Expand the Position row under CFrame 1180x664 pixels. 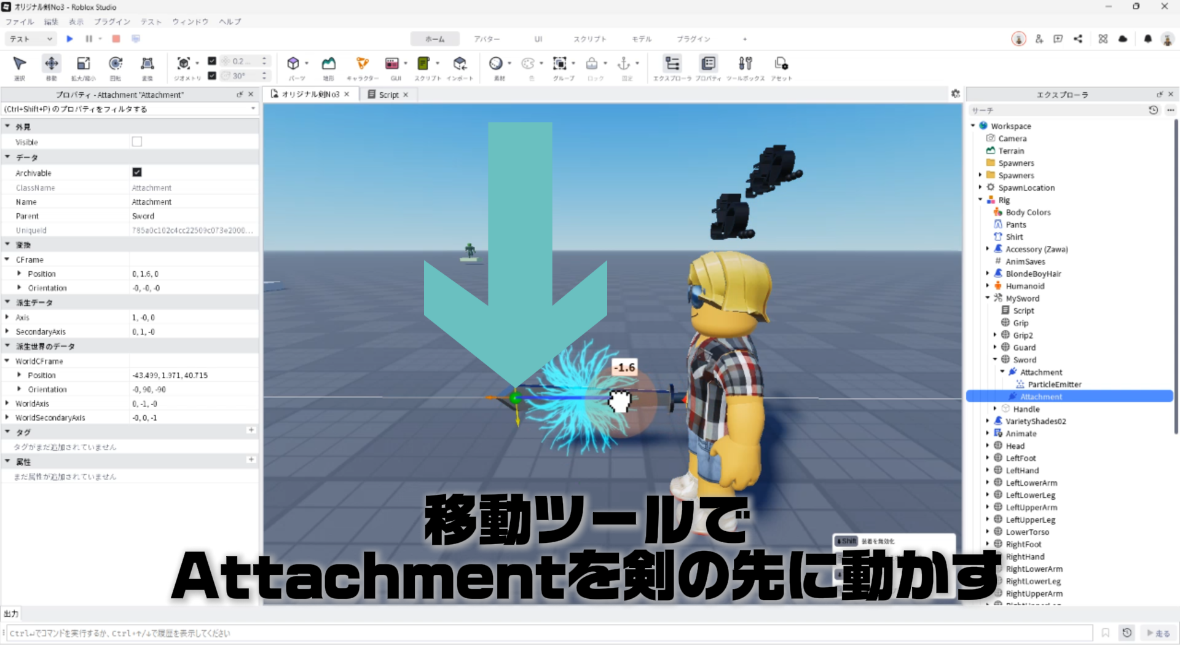(x=19, y=274)
